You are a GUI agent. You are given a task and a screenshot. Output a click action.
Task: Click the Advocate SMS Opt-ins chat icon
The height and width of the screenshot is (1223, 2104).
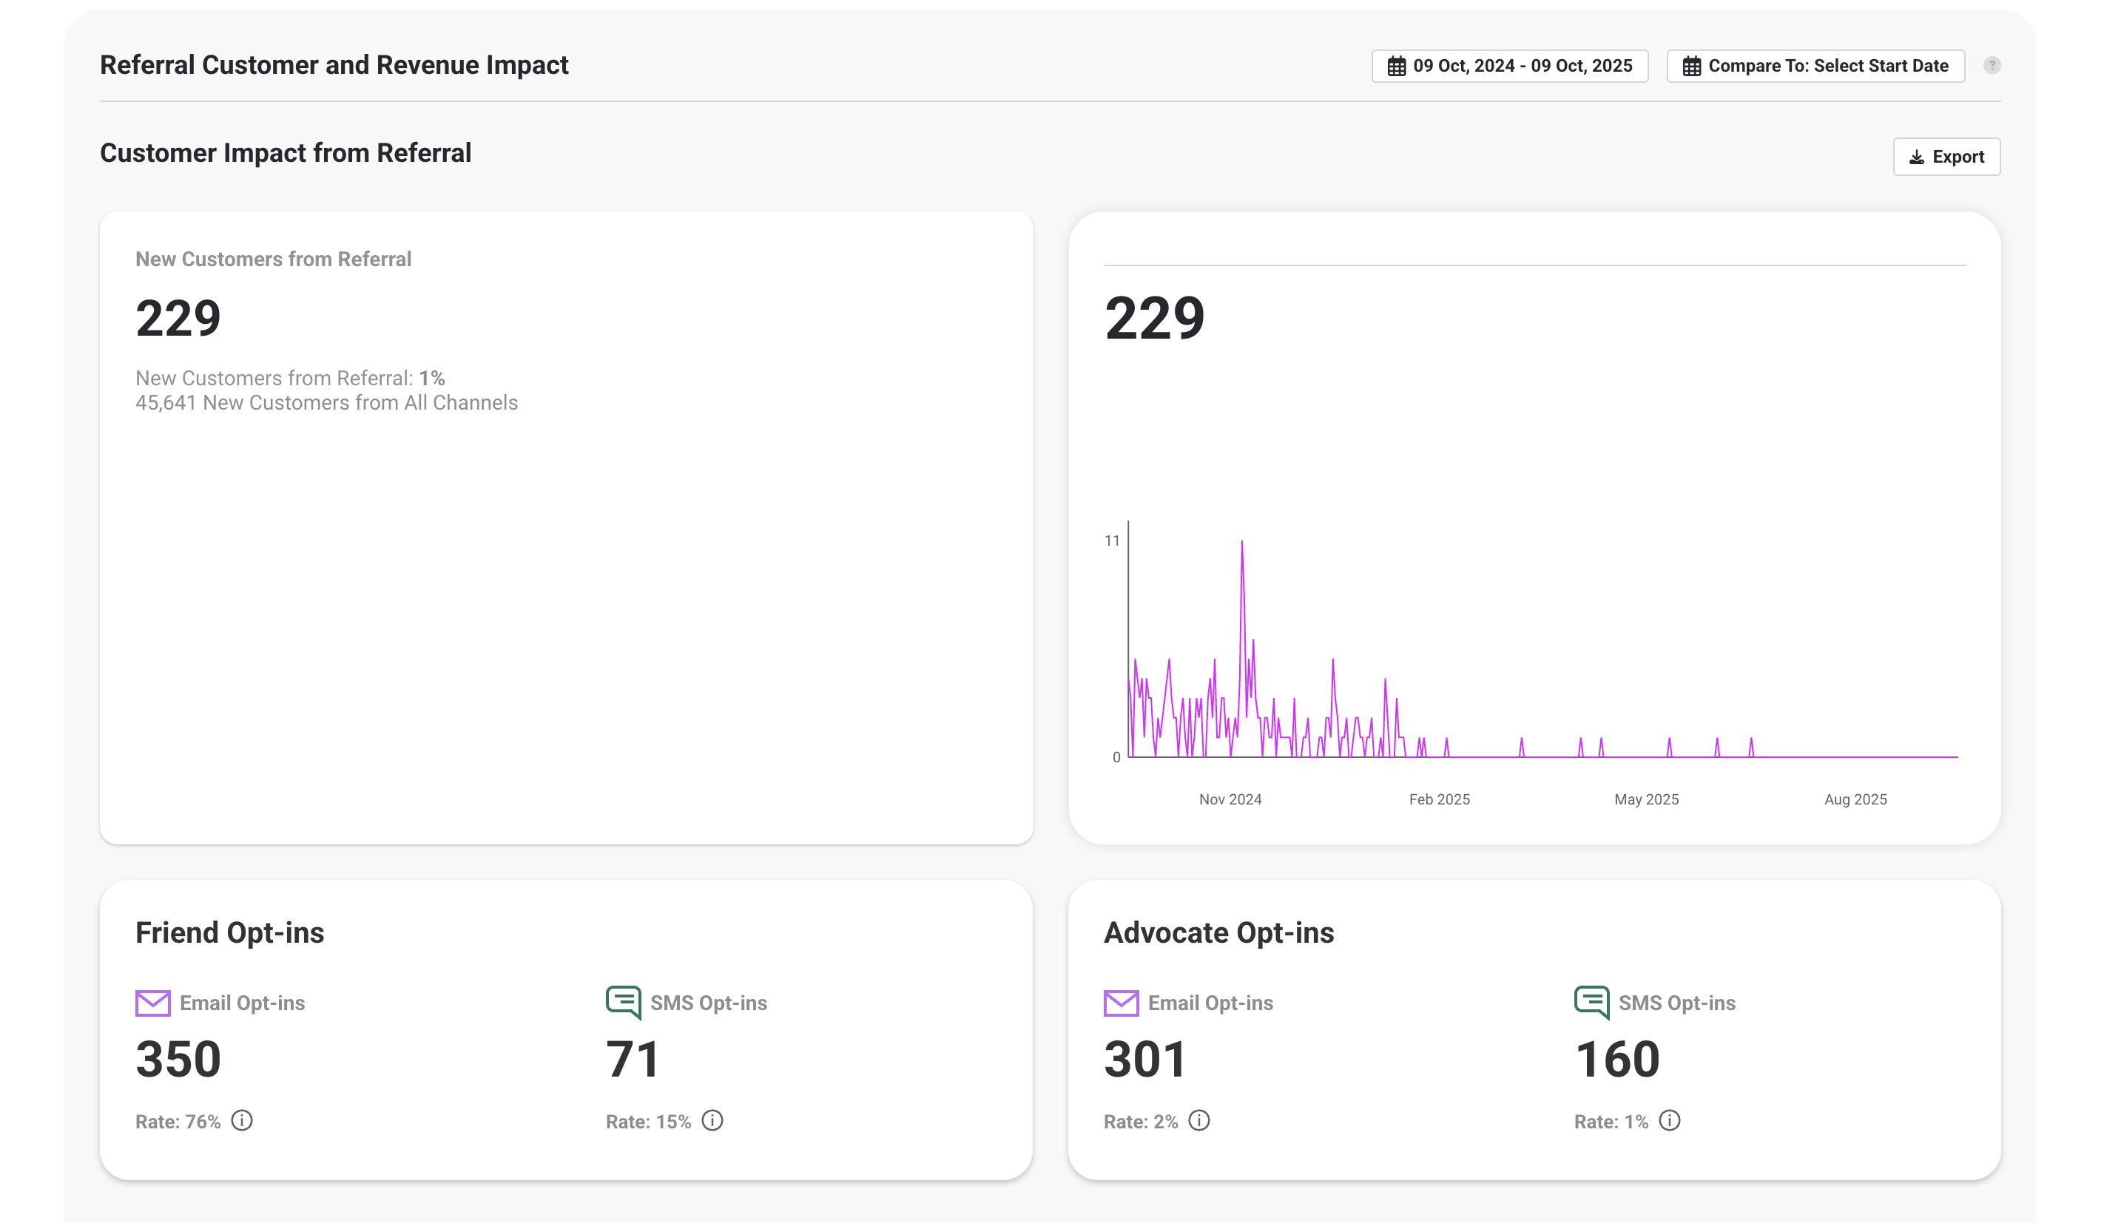1591,1002
